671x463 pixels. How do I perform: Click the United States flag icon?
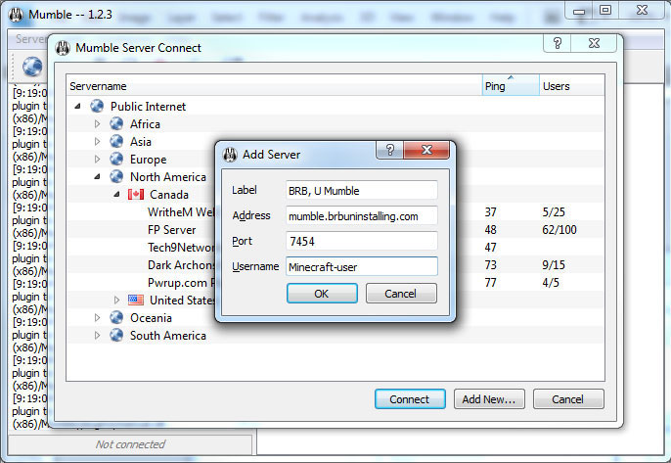coord(136,300)
